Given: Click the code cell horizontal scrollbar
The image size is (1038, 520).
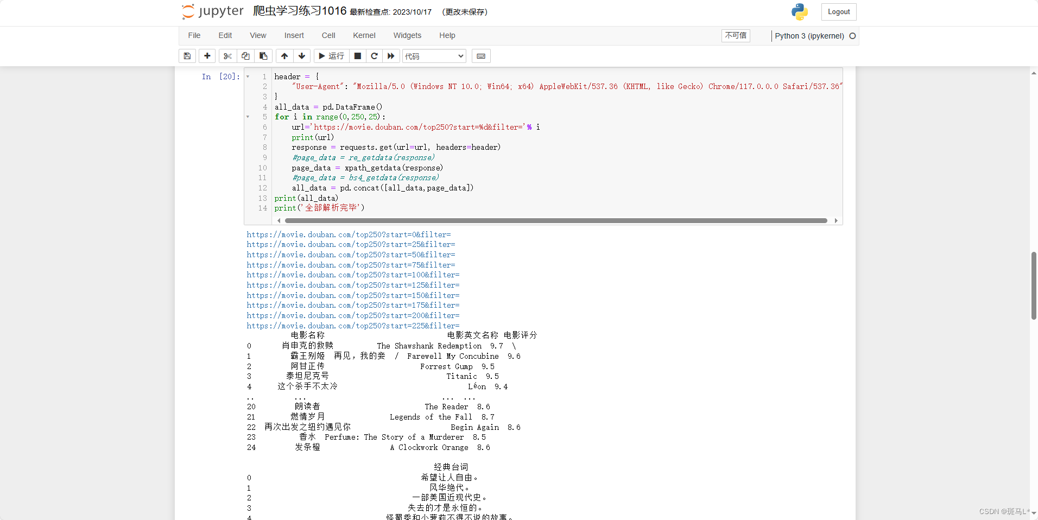Looking at the screenshot, I should click(556, 220).
